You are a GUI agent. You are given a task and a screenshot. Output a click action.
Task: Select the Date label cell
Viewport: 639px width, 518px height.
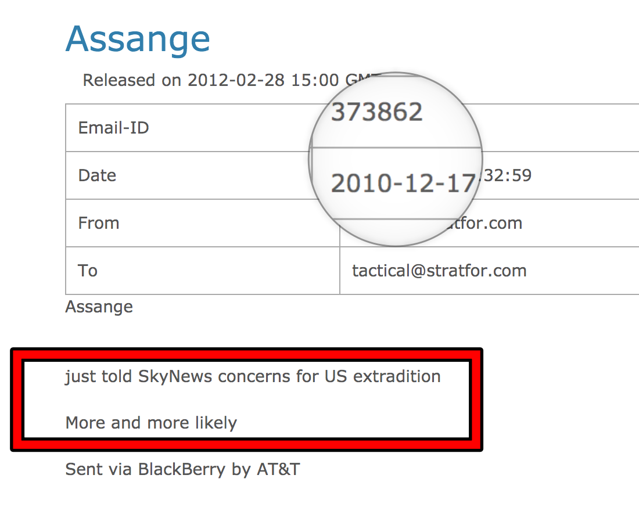coord(98,175)
